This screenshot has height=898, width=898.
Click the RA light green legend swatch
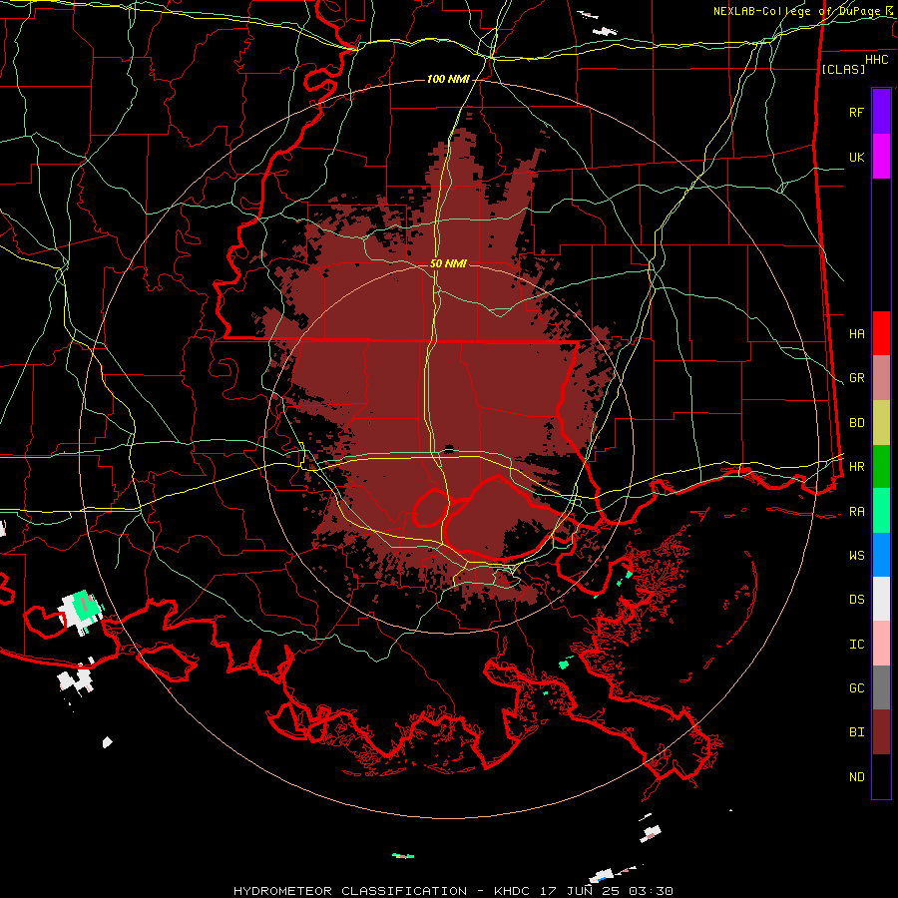pyautogui.click(x=881, y=511)
